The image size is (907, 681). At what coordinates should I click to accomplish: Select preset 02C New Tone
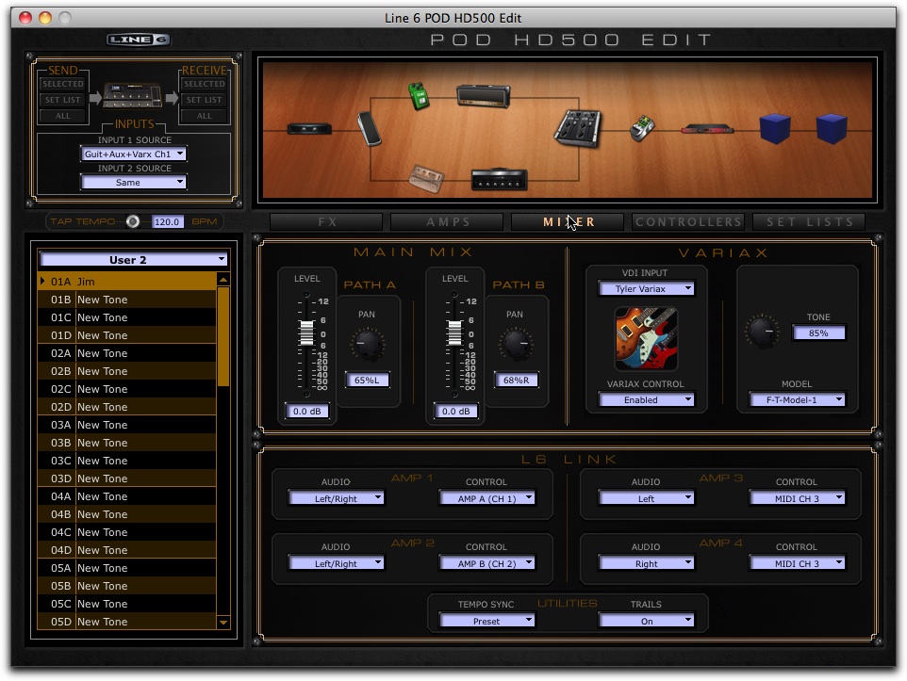tap(127, 389)
